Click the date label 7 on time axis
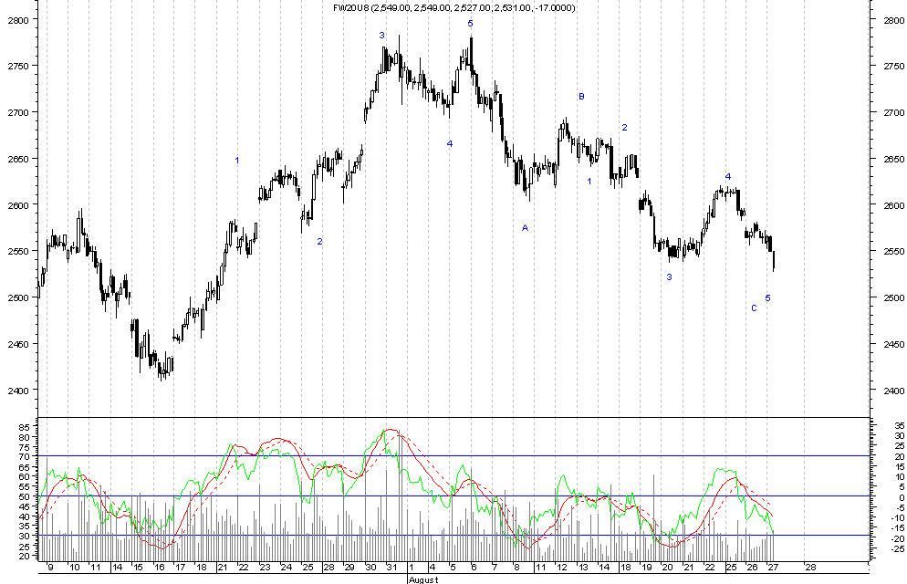The height and width of the screenshot is (584, 907). click(x=494, y=568)
